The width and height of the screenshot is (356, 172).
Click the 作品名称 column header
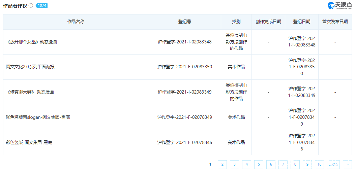coord(76,22)
